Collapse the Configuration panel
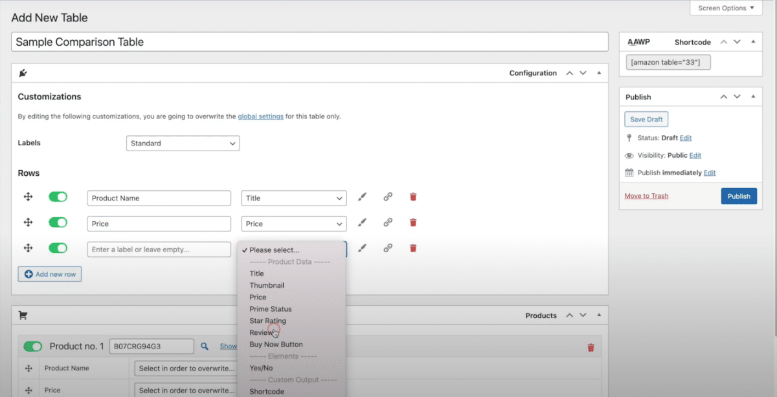 [x=599, y=73]
